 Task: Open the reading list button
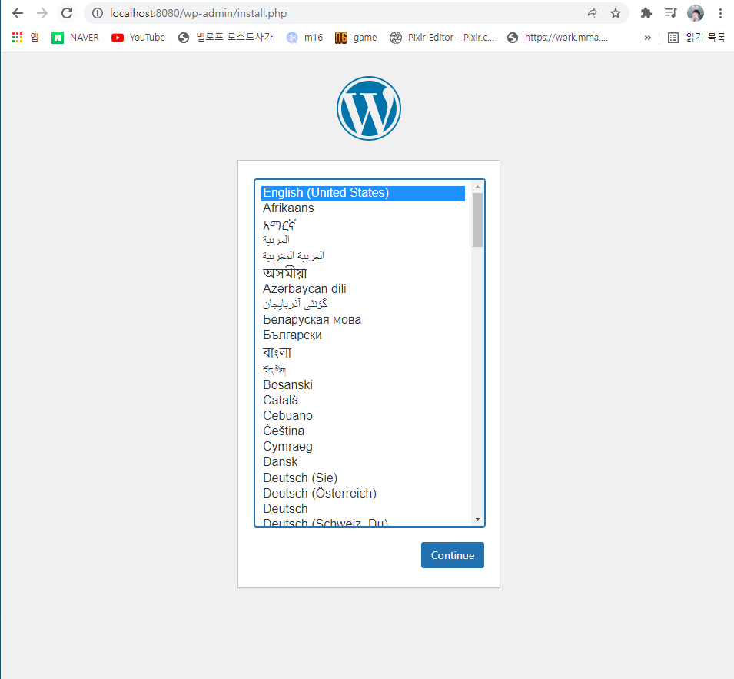coord(696,38)
